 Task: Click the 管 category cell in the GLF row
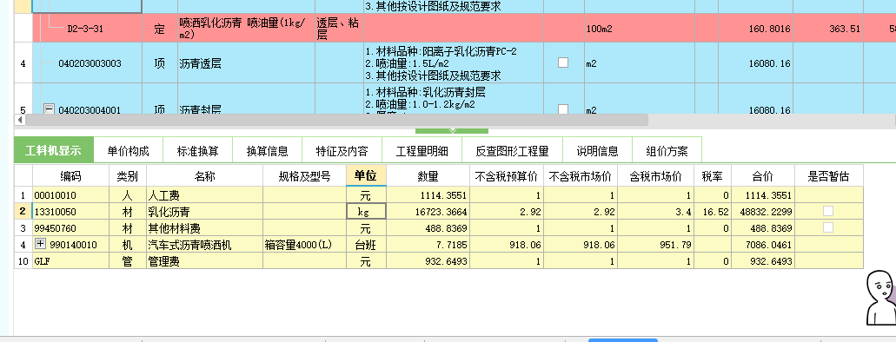128,261
